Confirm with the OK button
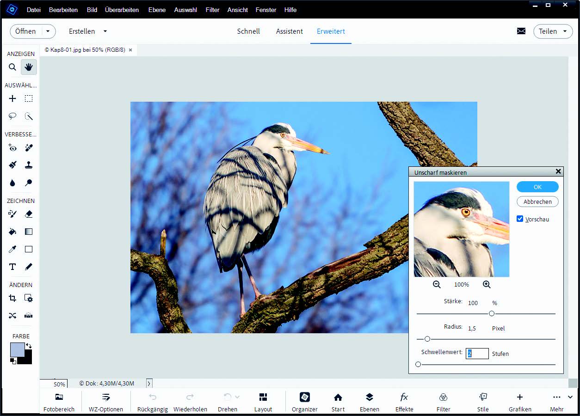580x416 pixels. [537, 187]
